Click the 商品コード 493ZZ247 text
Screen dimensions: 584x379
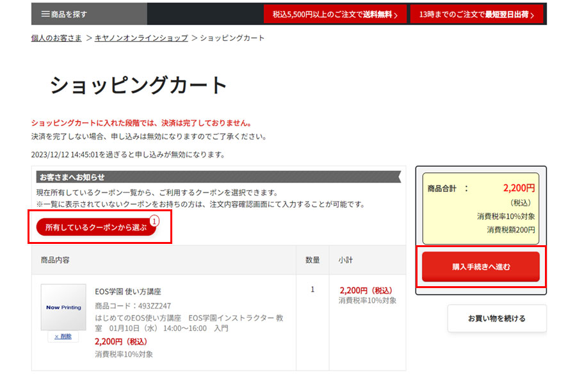coord(133,305)
